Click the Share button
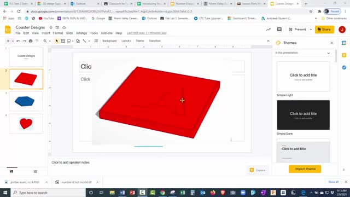This screenshot has height=197, width=350. pyautogui.click(x=324, y=29)
